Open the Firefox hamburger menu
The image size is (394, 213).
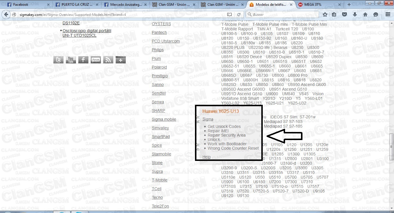pyautogui.click(x=388, y=14)
